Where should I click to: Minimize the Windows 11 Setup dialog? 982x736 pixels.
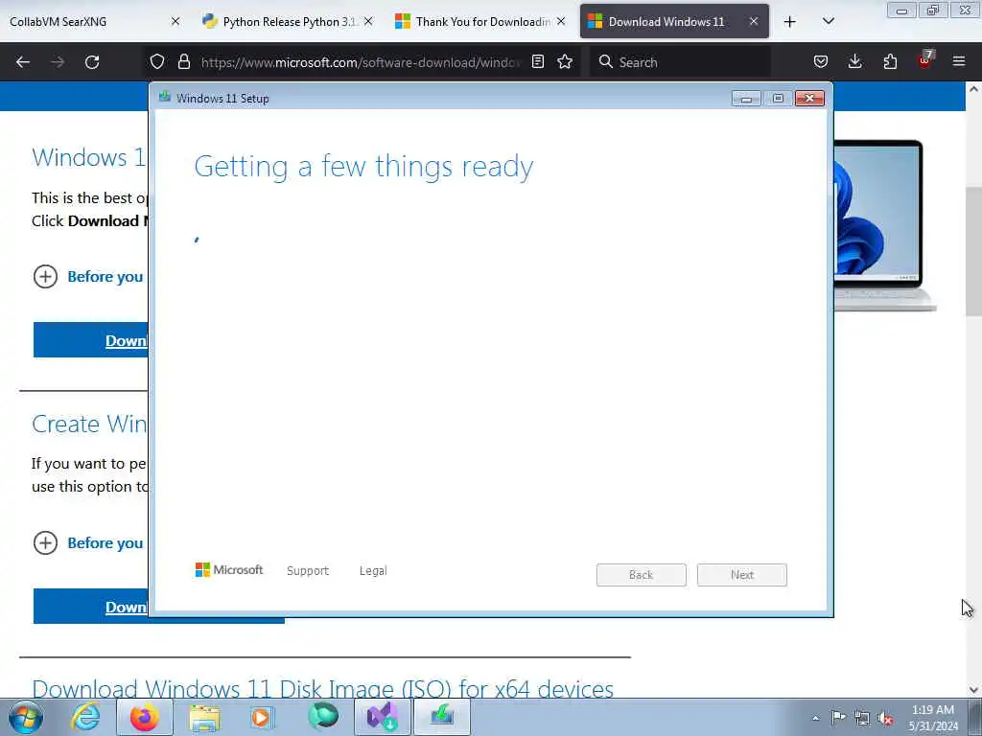(x=746, y=99)
